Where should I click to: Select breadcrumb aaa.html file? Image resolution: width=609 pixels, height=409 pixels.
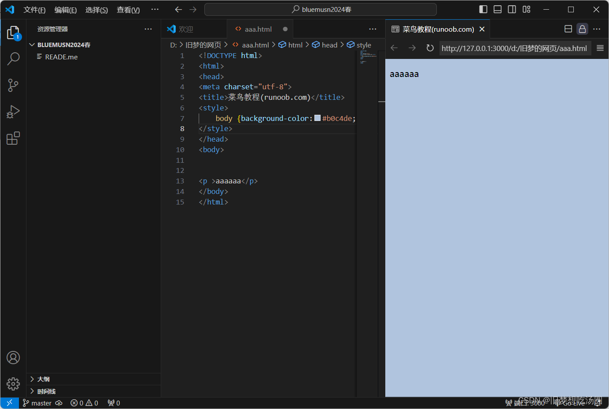[x=251, y=45]
